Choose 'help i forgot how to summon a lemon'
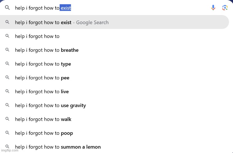 [58, 147]
